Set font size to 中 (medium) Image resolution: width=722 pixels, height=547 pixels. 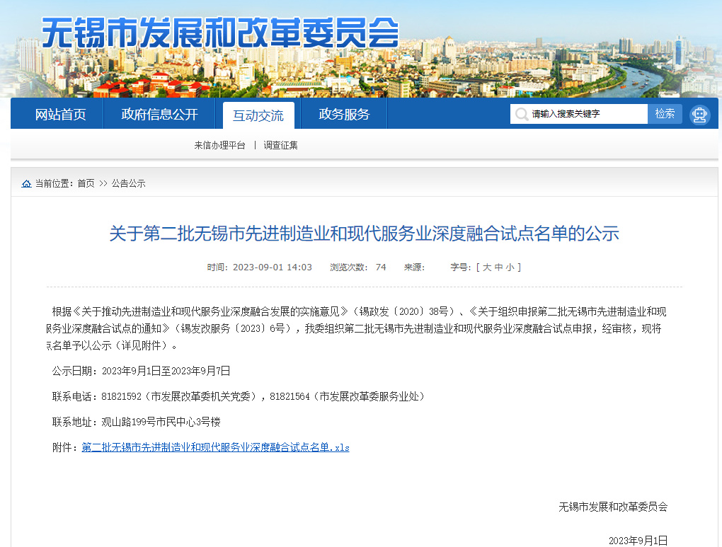pos(498,267)
